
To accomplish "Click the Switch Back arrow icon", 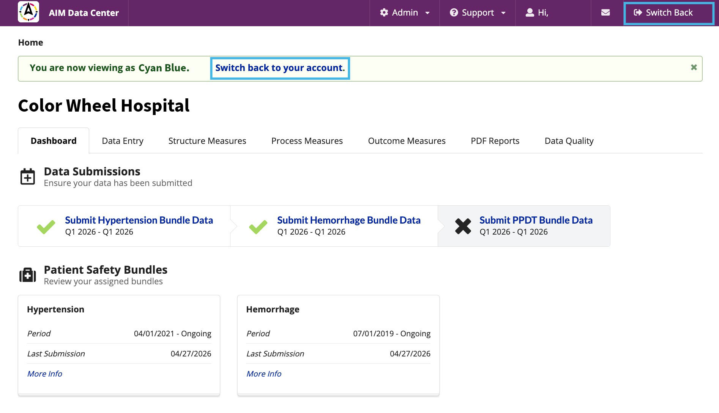I will [x=638, y=13].
